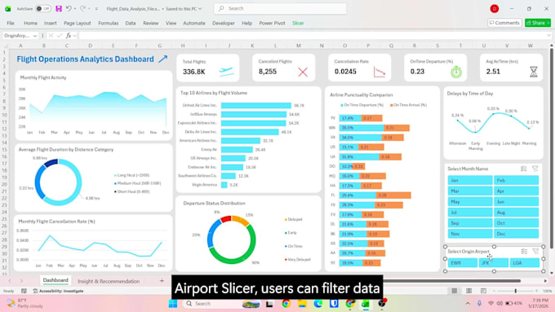This screenshot has height=312, width=555.
Task: Click the green Share button
Action: click(538, 23)
